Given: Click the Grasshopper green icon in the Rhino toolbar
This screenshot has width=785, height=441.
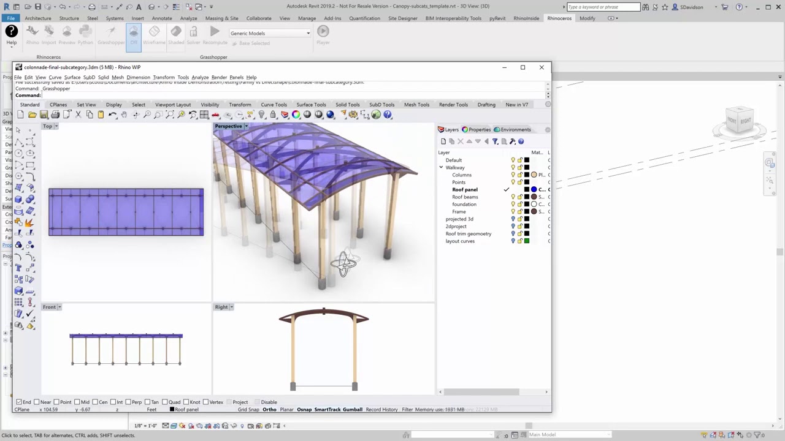Looking at the screenshot, I should pos(376,115).
